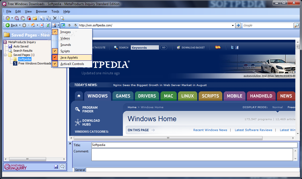Delete the item with the black X icon

55,18
